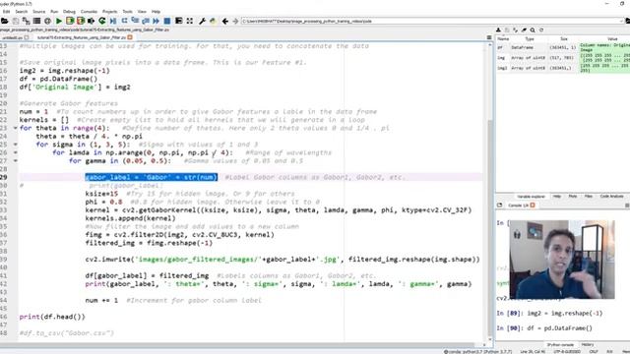Close the Gabor Filter script tab

click(130, 37)
